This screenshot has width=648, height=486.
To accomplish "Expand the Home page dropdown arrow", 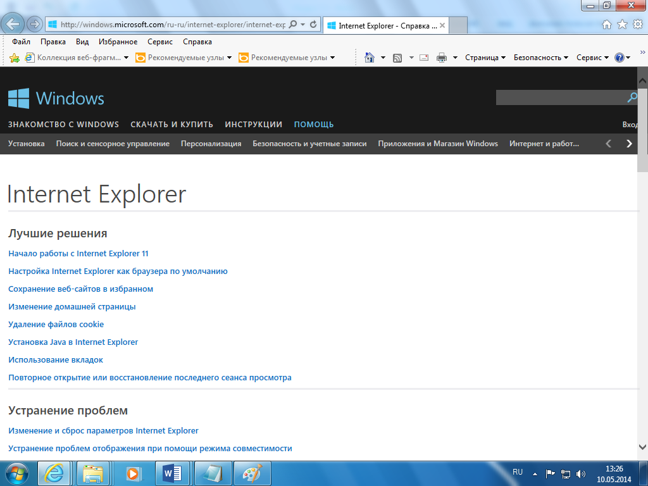I will (x=383, y=58).
